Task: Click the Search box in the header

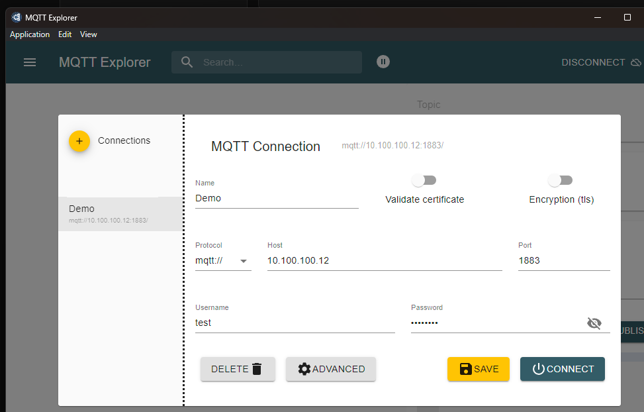Action: (267, 62)
